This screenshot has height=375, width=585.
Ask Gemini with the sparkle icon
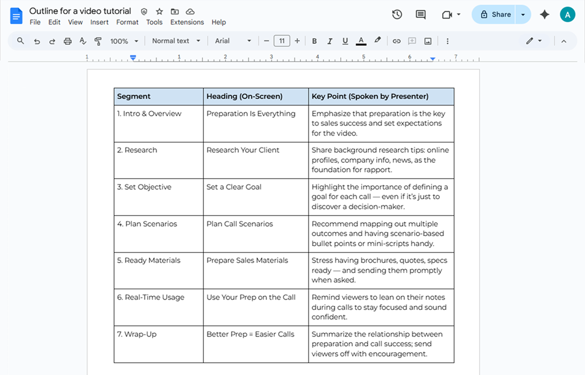pyautogui.click(x=544, y=14)
